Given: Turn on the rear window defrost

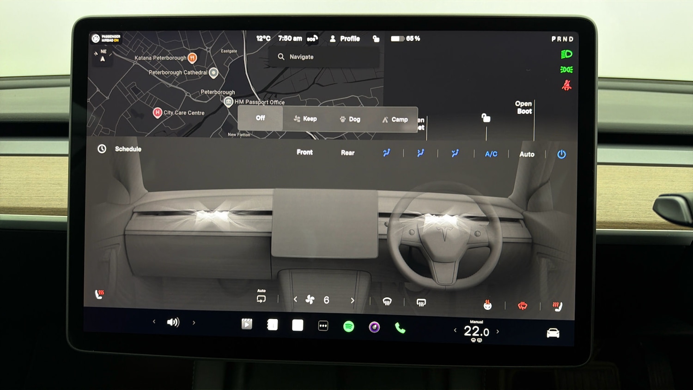Looking at the screenshot, I should 421,302.
